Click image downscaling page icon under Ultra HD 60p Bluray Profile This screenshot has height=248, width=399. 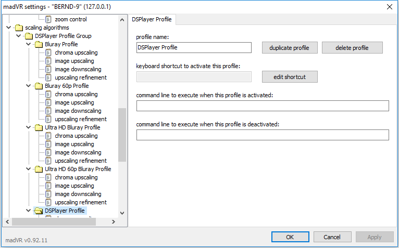tap(48, 194)
